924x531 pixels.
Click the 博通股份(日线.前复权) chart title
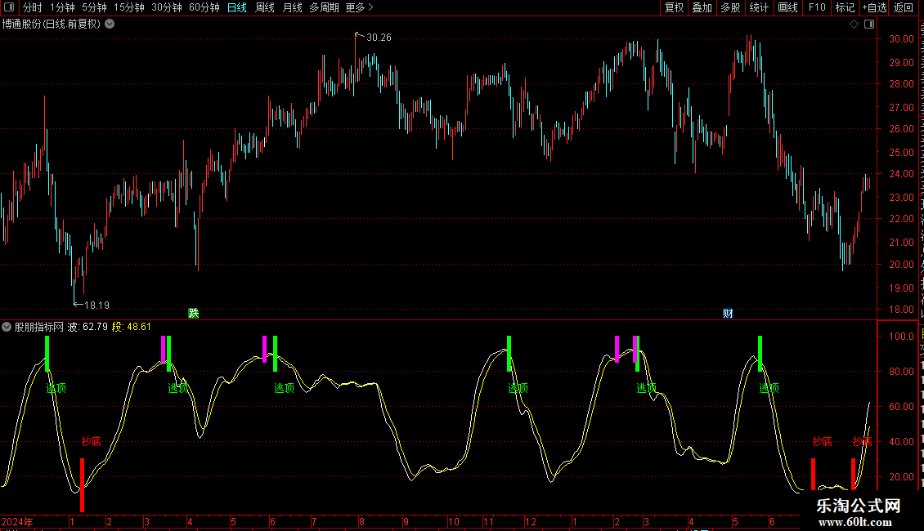tap(52, 25)
